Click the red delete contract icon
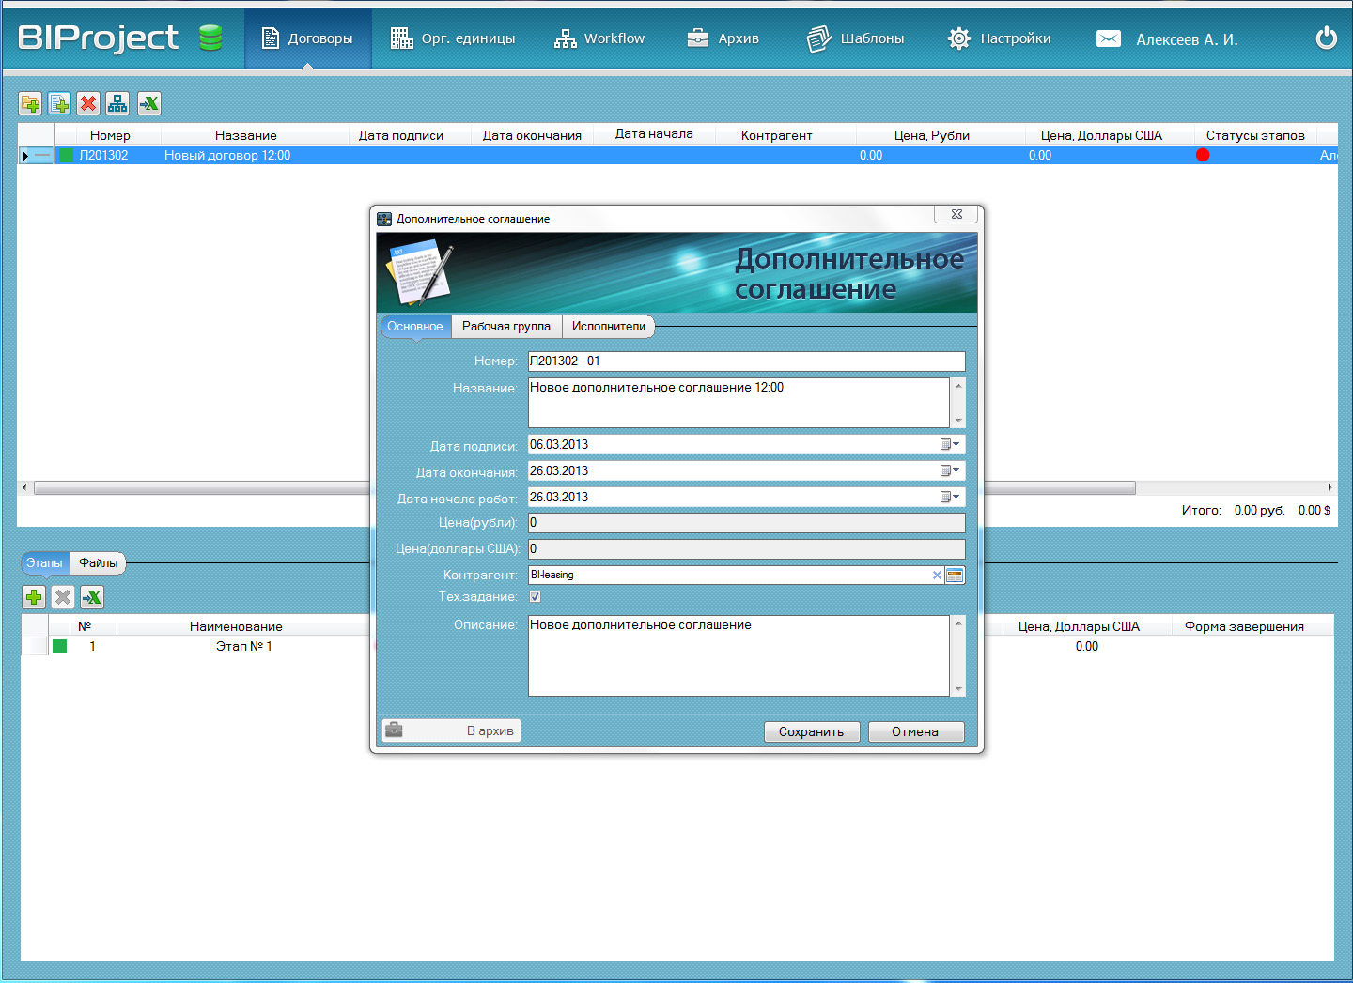This screenshot has height=983, width=1353. (88, 103)
